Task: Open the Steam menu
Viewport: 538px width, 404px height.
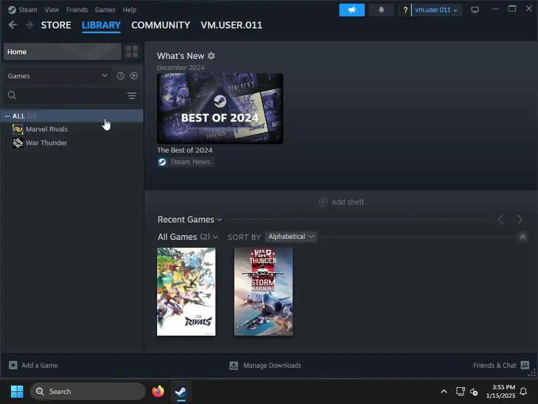Action: click(x=28, y=9)
